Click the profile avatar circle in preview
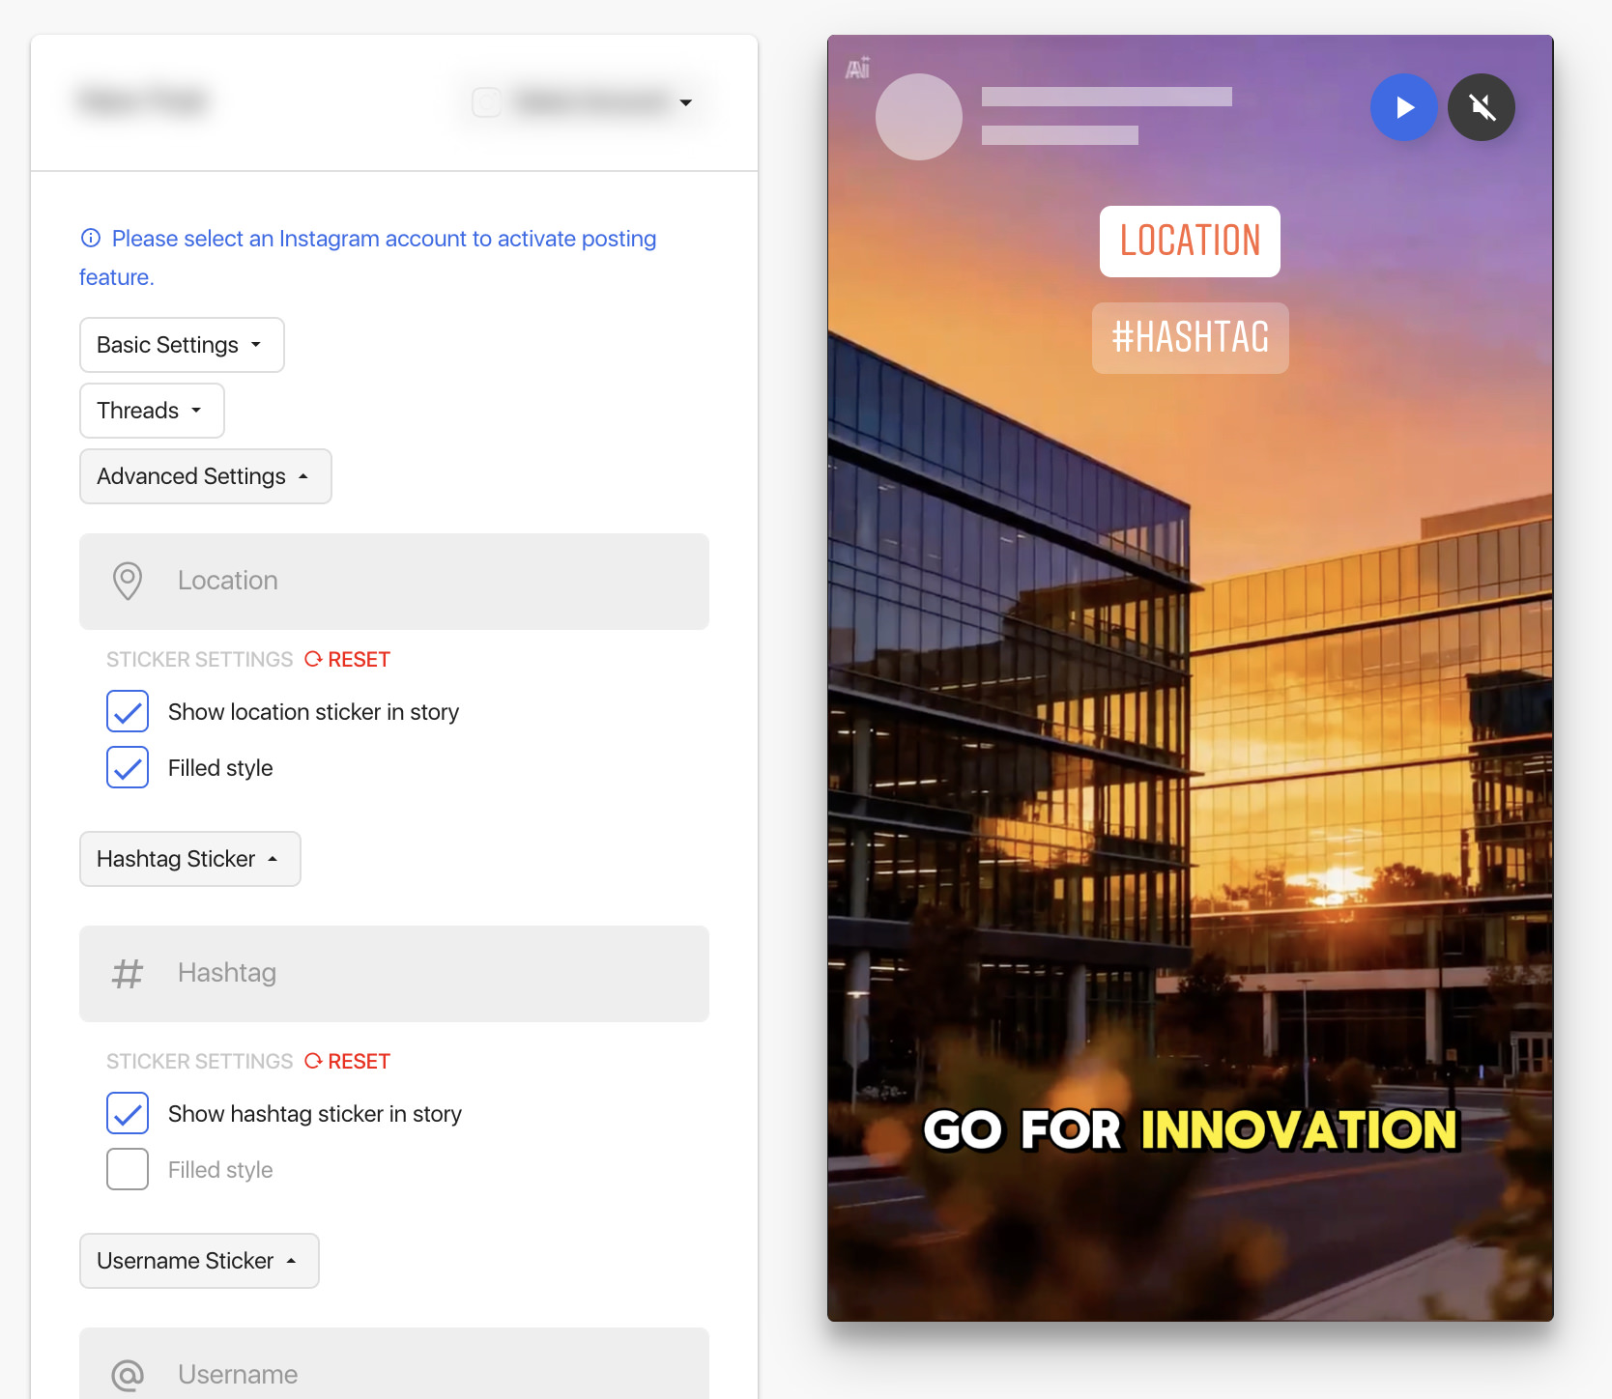 tap(918, 117)
